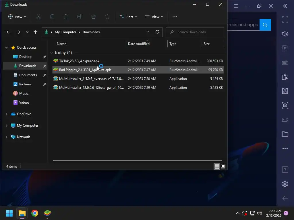This screenshot has width=294, height=220.
Task: Open BlueStacks keyboard controls icon
Action: pos(285,62)
